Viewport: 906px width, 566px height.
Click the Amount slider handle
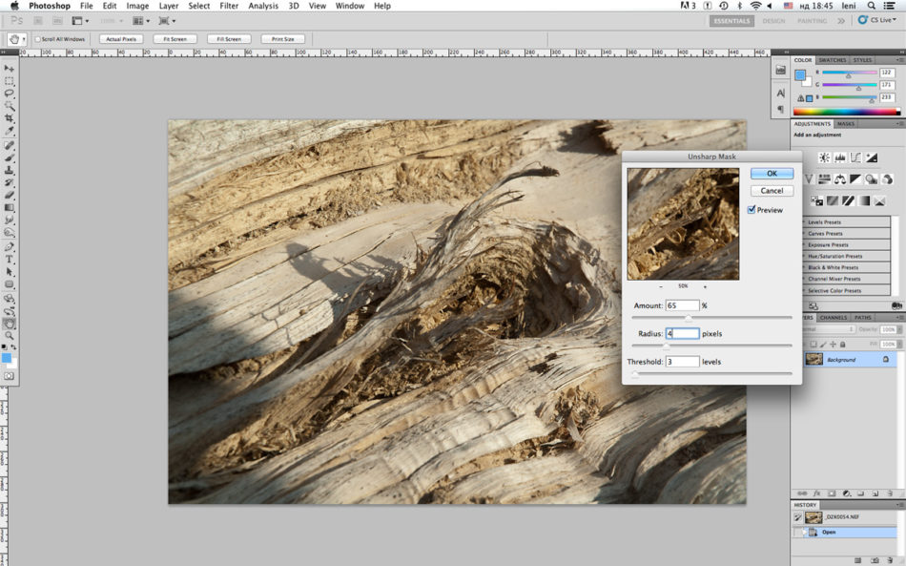pyautogui.click(x=689, y=317)
